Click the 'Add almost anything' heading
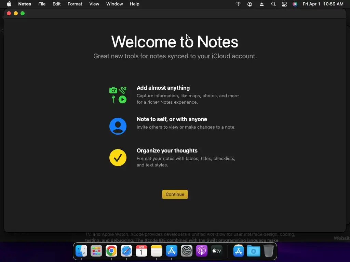 click(163, 88)
